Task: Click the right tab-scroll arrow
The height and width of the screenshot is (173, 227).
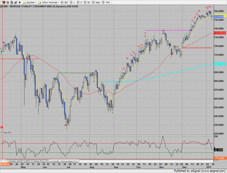Action: point(5,161)
